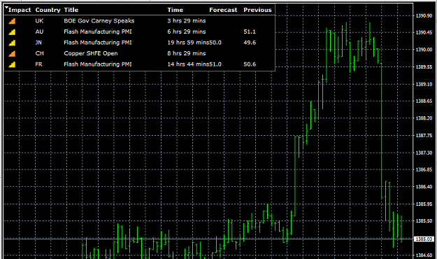Screen dimensions: 437x259
Task: Click the 19 hrs 59 mins time
Action: 188,43
